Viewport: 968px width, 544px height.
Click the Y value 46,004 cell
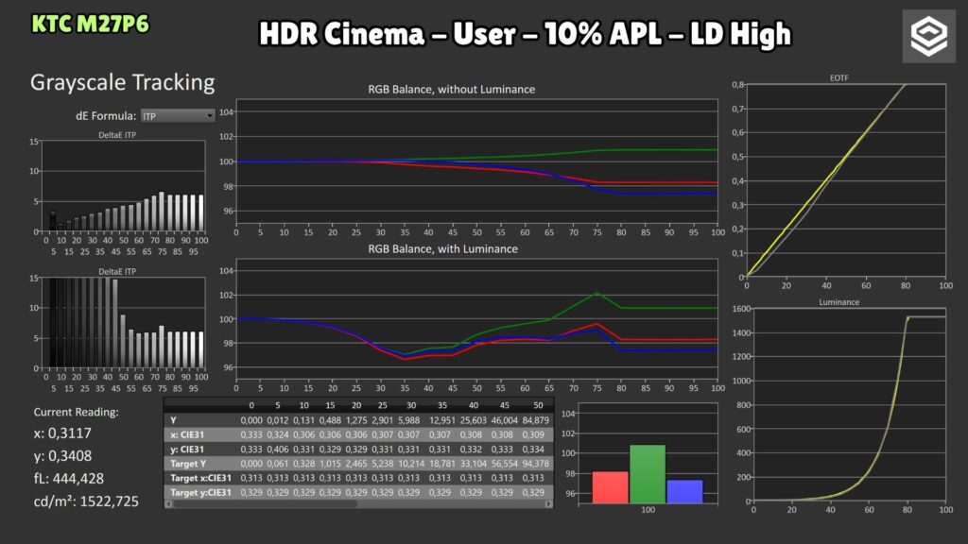[x=505, y=420]
